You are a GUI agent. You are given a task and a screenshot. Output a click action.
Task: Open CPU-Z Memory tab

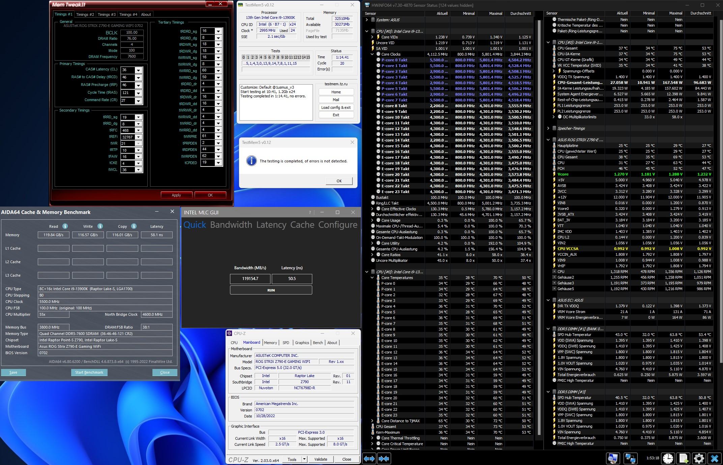tap(270, 343)
